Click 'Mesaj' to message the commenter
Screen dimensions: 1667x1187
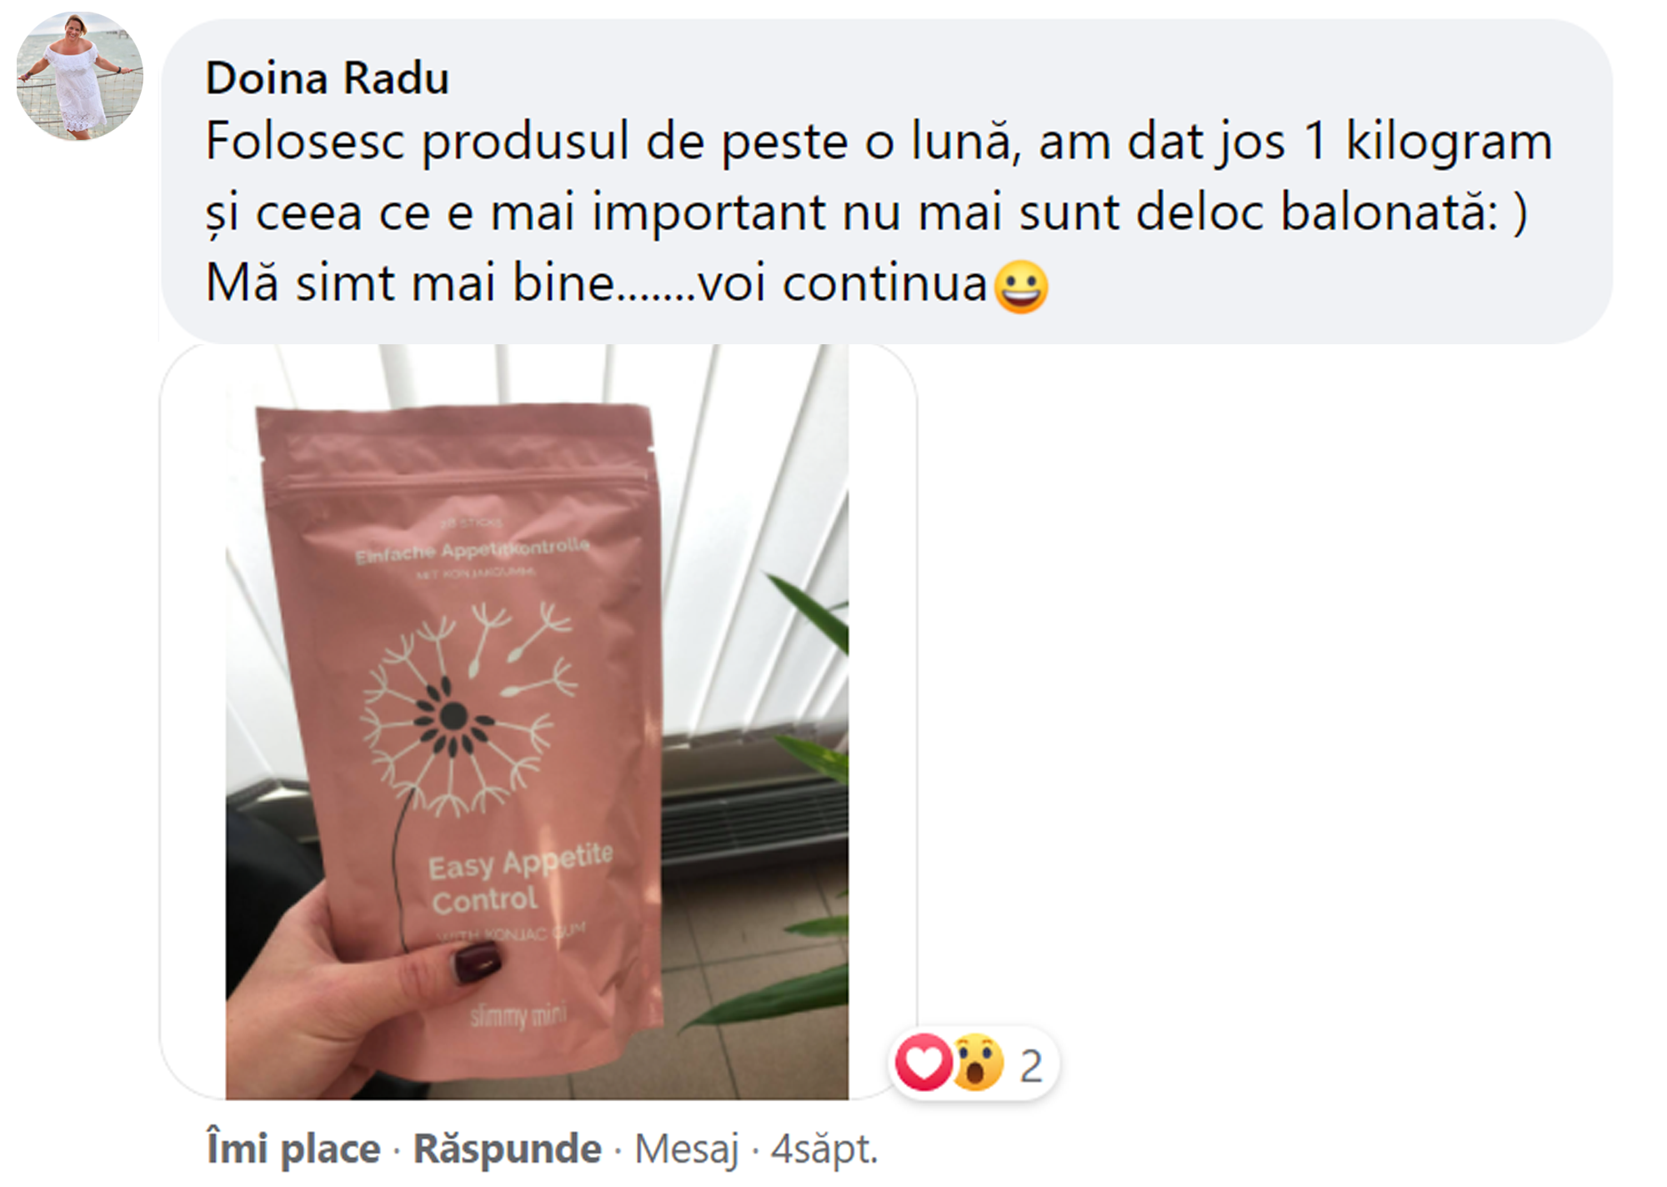687,1150
